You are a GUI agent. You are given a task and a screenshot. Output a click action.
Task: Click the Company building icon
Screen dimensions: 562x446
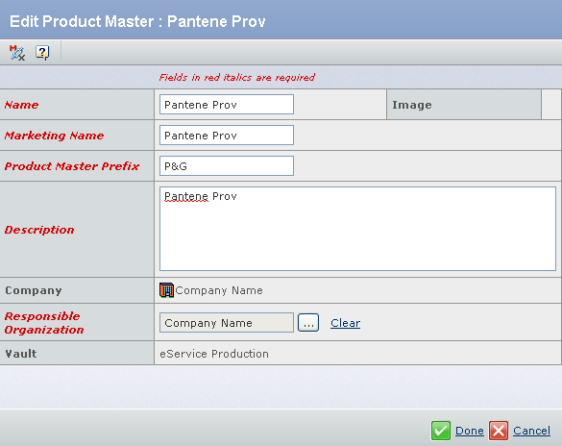166,290
